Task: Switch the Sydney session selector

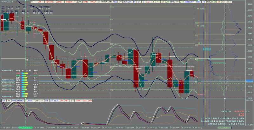Action: point(59,2)
